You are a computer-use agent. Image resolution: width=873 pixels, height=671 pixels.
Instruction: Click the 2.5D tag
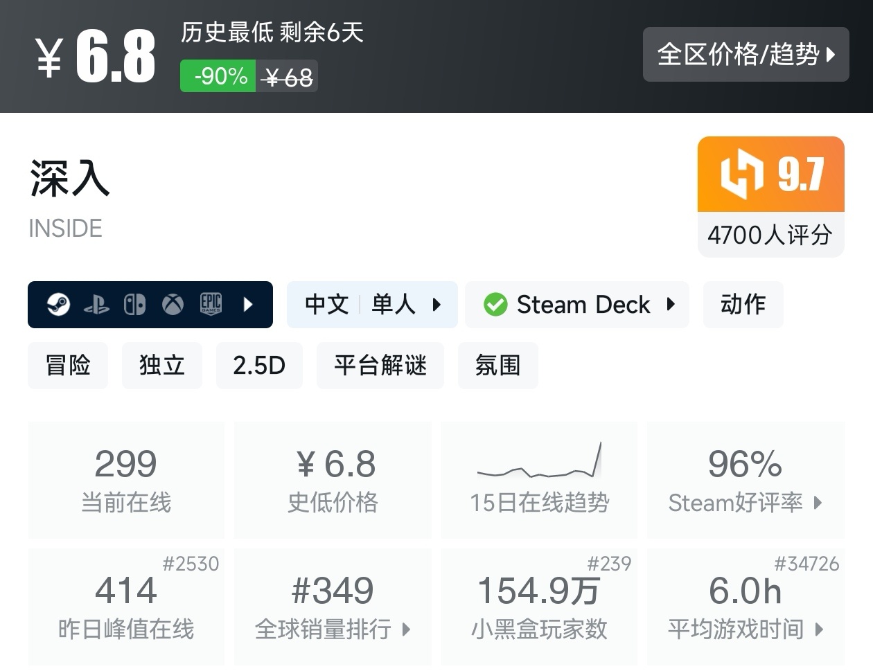coord(259,365)
